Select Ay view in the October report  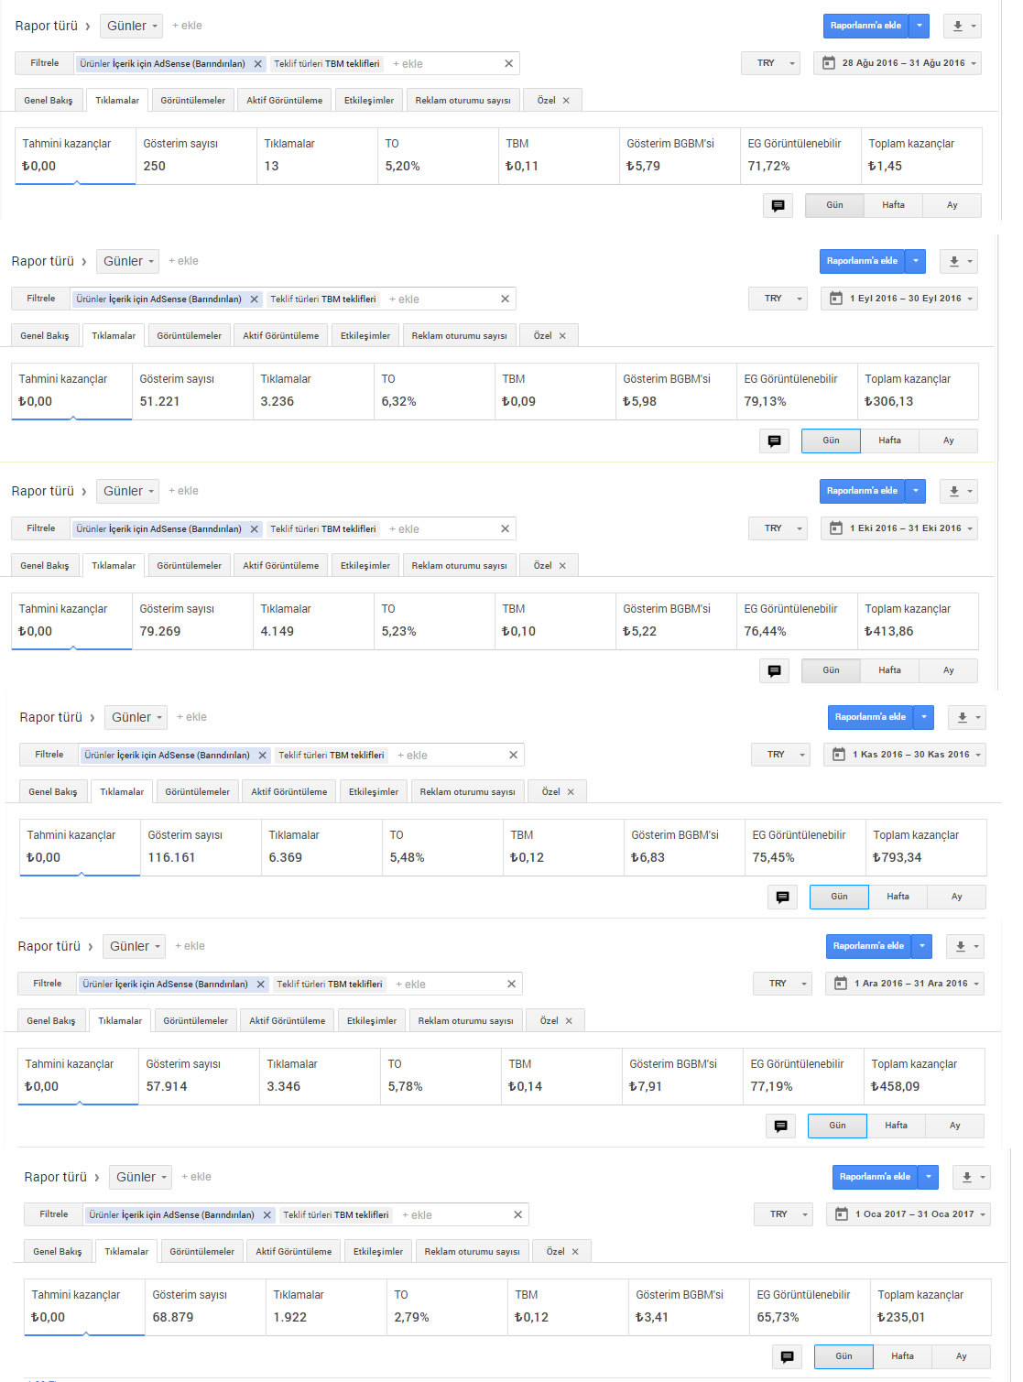949,670
